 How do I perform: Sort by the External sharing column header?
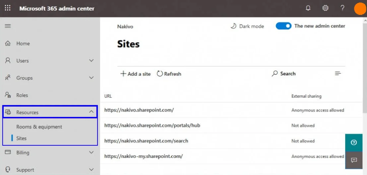click(x=306, y=96)
